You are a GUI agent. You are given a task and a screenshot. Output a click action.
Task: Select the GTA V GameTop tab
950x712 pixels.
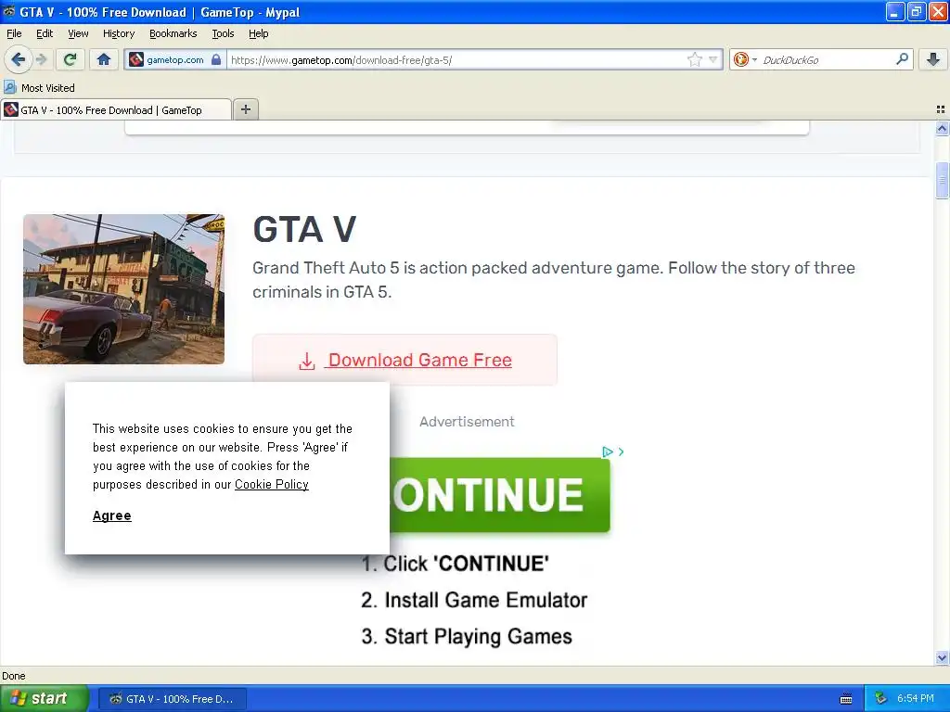point(116,109)
